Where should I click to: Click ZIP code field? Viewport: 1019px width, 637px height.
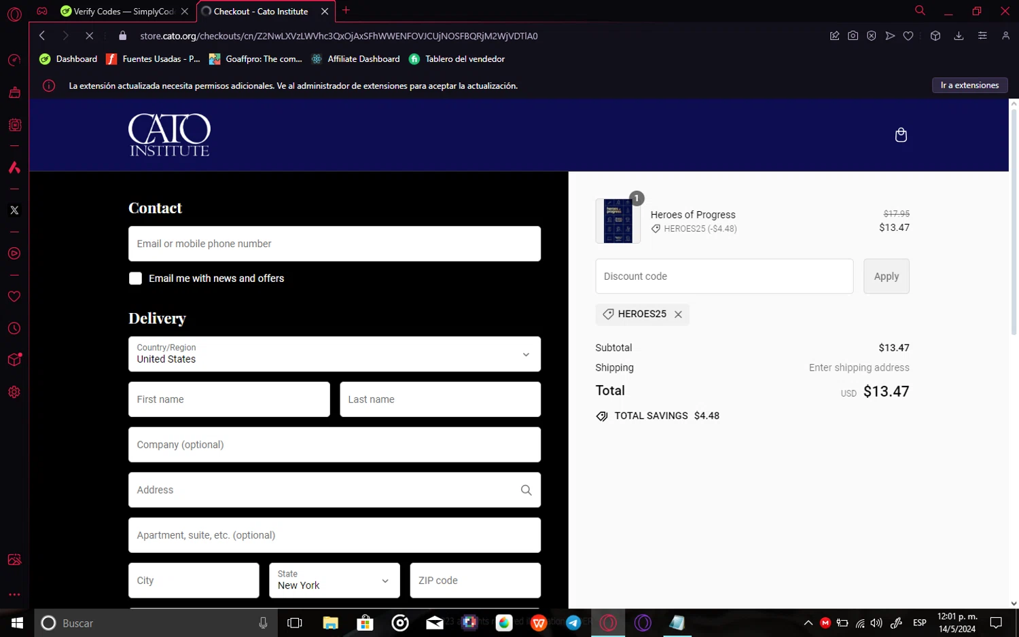[475, 581]
